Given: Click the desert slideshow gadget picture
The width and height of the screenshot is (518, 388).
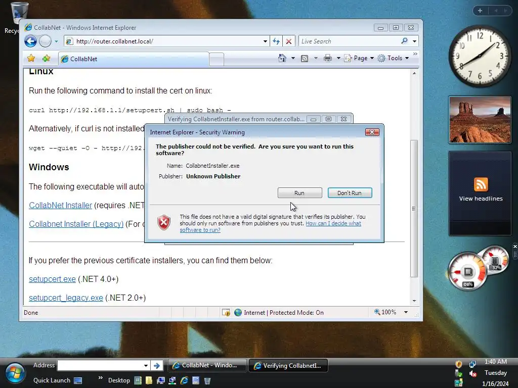Looking at the screenshot, I should tap(480, 120).
